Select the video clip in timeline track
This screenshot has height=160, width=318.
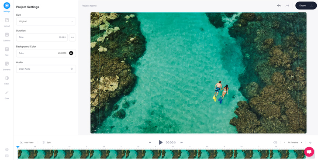point(162,154)
